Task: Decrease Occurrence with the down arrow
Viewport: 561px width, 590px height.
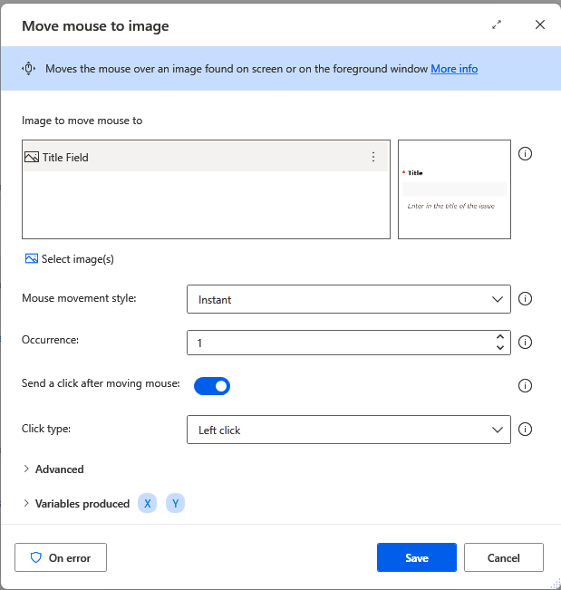Action: [x=500, y=348]
